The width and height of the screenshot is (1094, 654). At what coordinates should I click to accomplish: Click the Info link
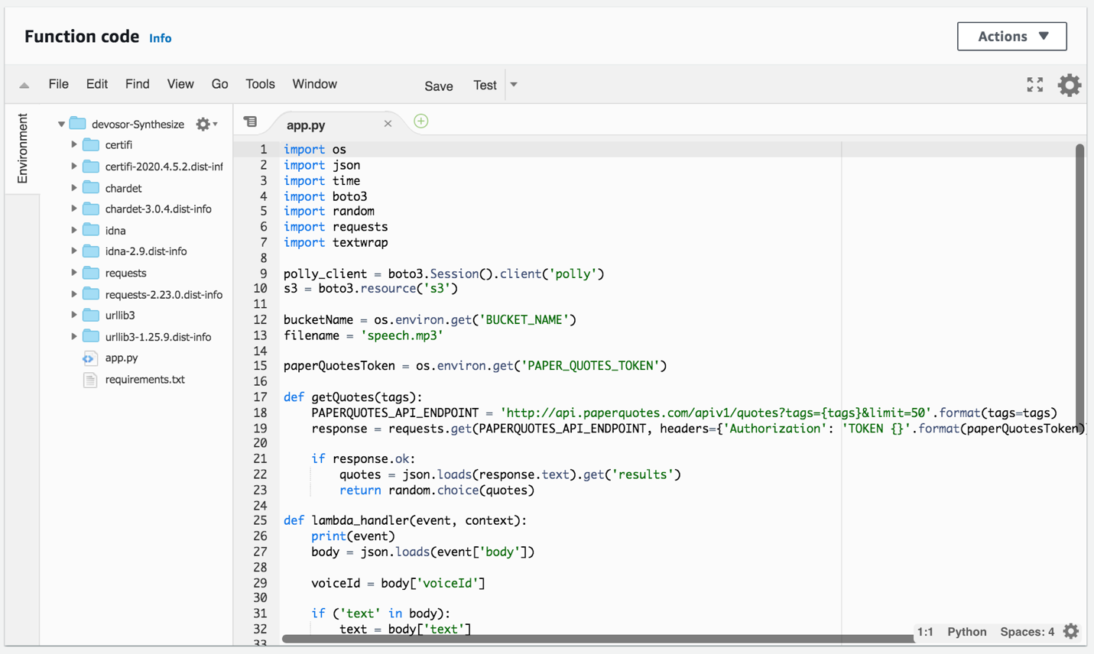pyautogui.click(x=160, y=38)
